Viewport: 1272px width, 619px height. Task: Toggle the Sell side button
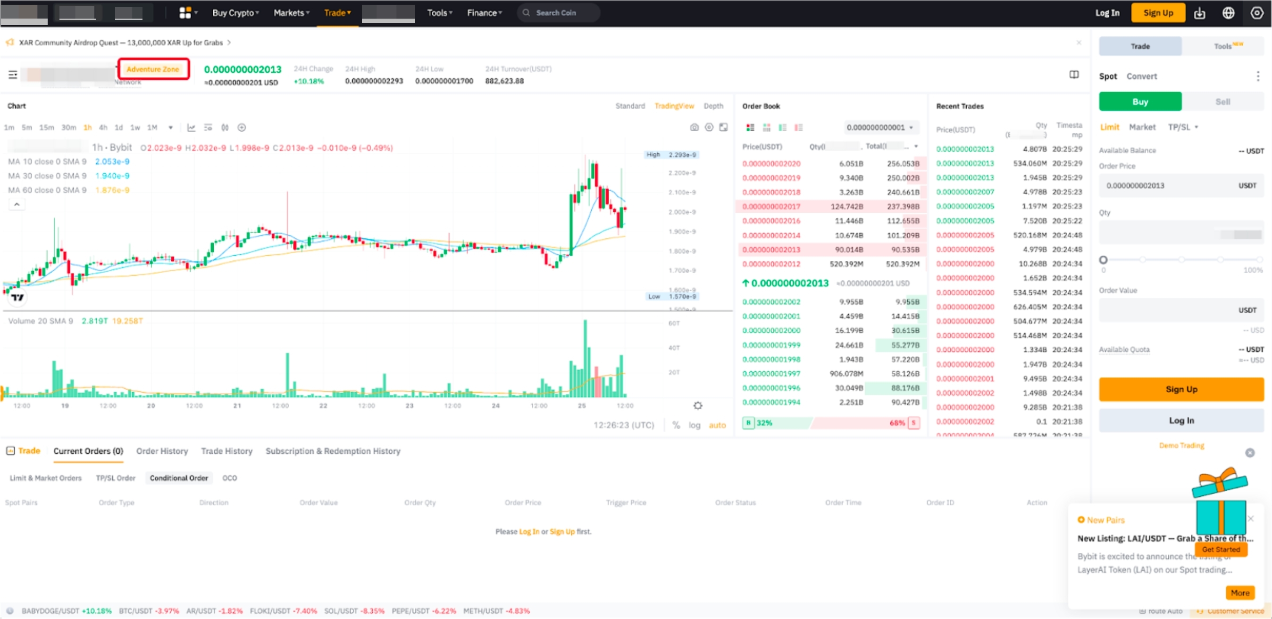pyautogui.click(x=1222, y=102)
